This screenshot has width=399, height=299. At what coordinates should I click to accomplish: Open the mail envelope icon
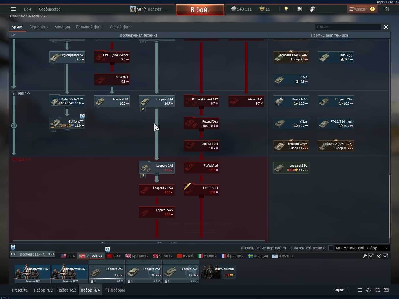click(x=386, y=290)
